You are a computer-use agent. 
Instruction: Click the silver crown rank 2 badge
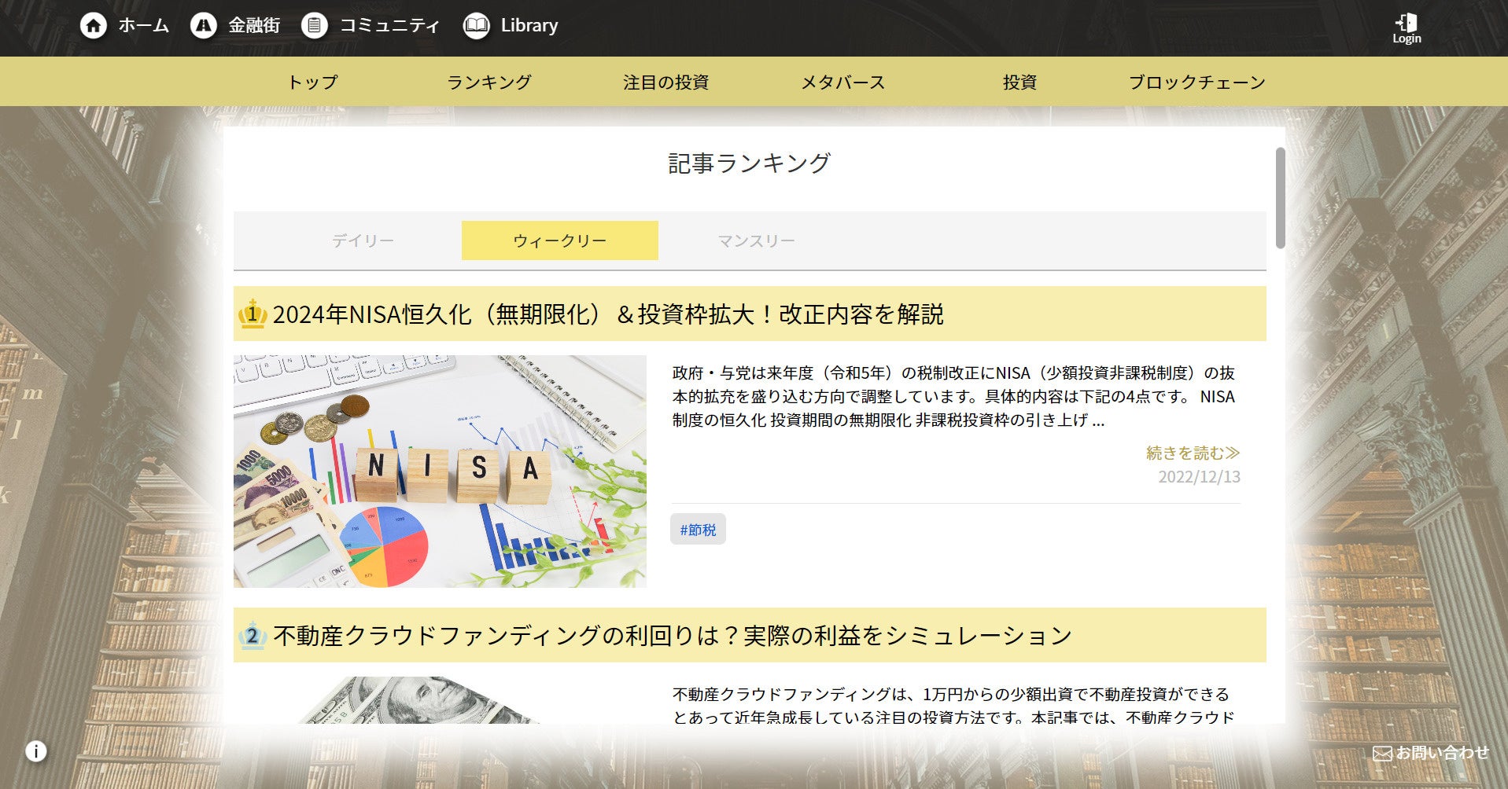(x=253, y=635)
